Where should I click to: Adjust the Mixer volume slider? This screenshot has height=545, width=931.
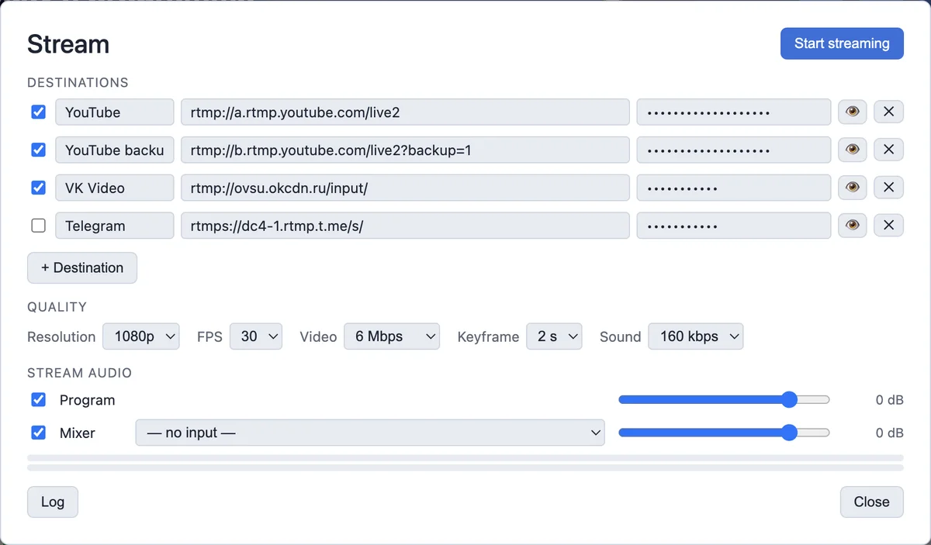click(724, 433)
